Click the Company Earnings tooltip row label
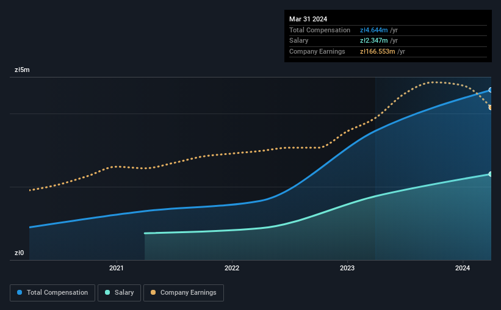The image size is (501, 310). pos(317,51)
